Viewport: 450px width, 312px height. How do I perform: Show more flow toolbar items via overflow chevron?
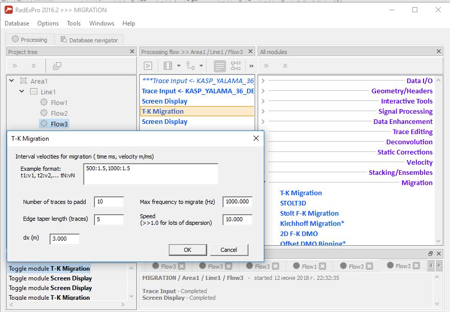pos(252,66)
